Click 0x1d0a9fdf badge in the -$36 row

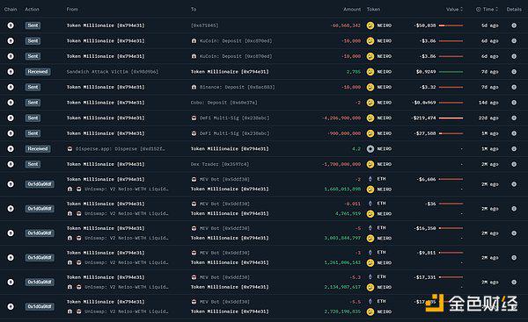40,209
